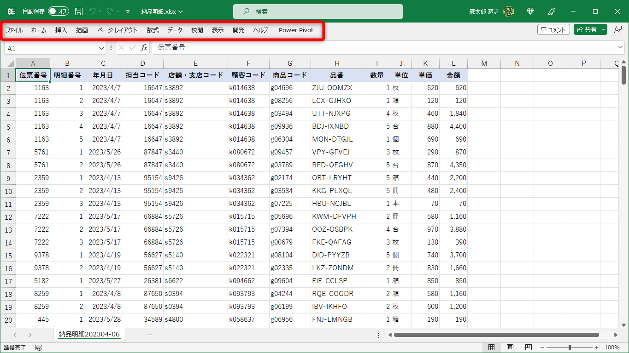
Task: Select Page Break Preview in status bar
Action: click(528, 347)
